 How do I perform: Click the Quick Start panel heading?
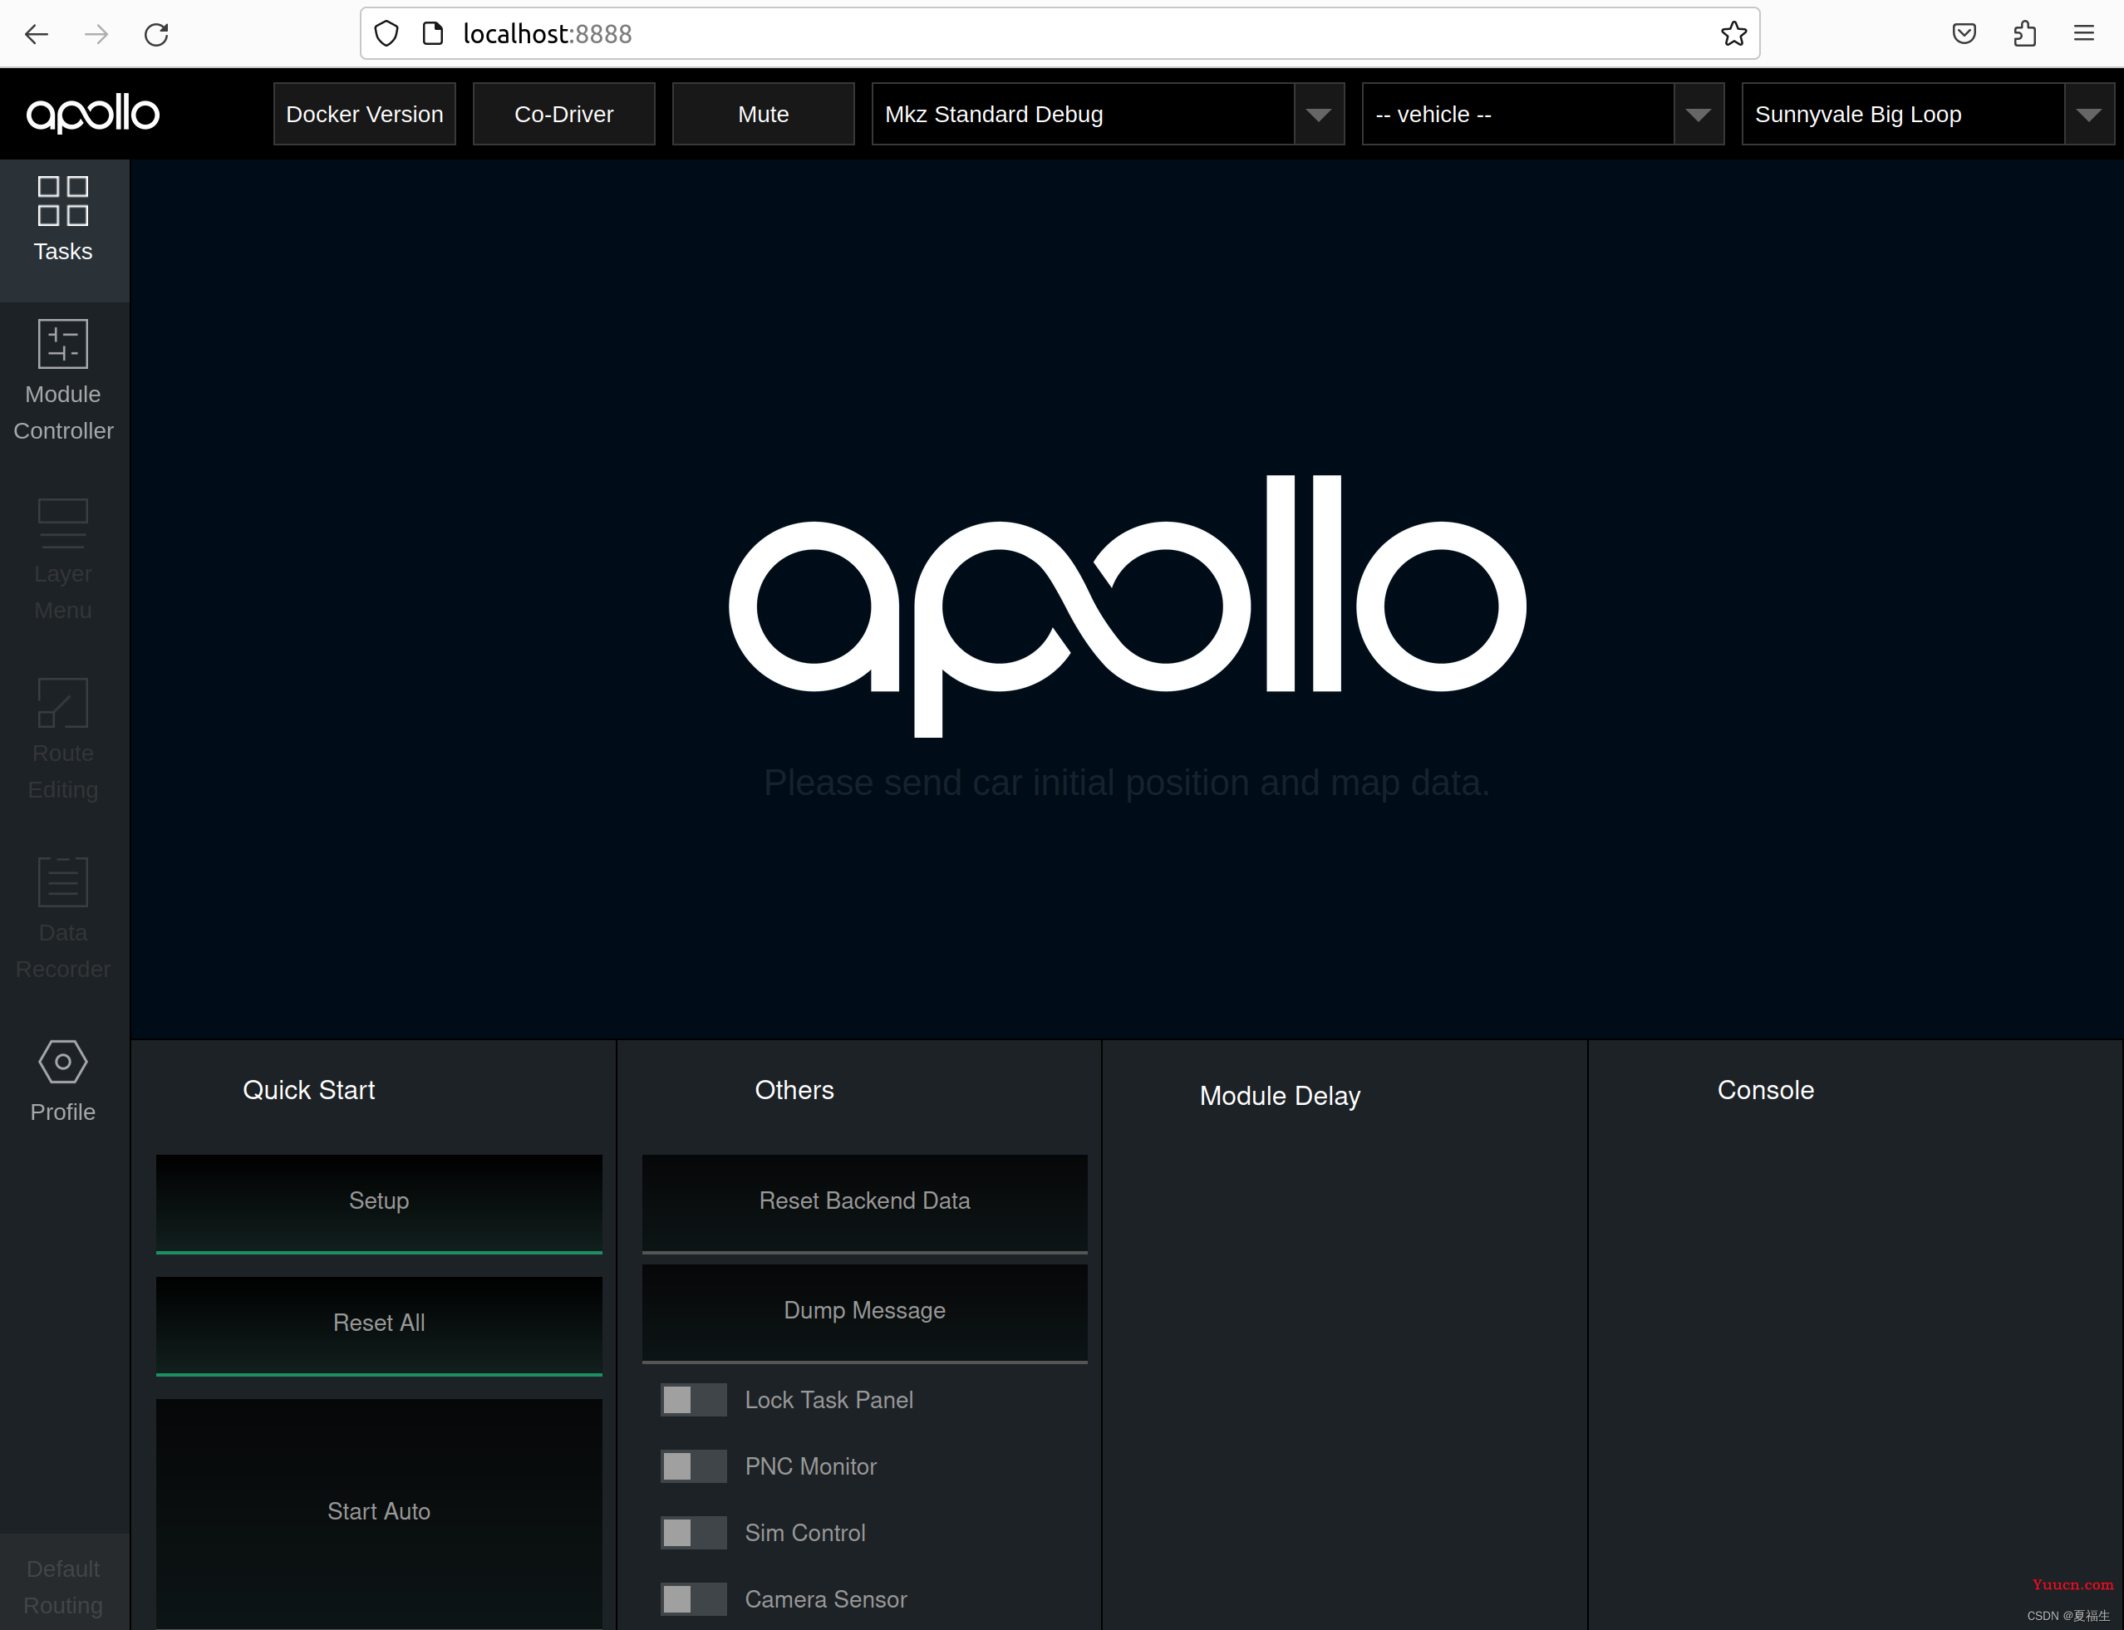coord(308,1091)
